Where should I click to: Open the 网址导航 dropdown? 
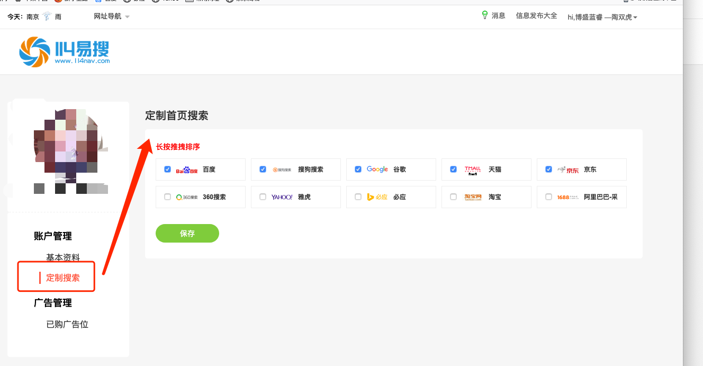pyautogui.click(x=112, y=16)
